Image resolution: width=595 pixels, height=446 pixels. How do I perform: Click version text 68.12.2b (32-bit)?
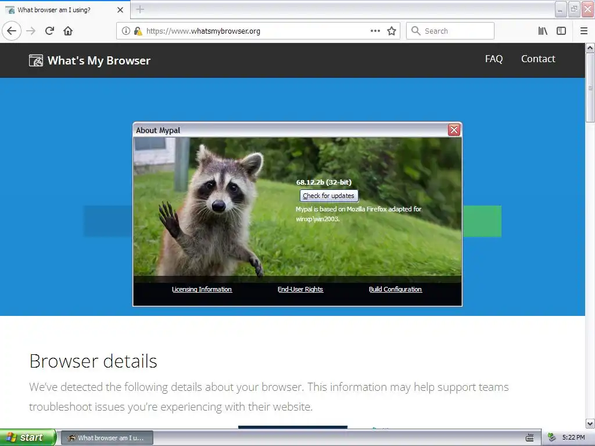pos(324,182)
